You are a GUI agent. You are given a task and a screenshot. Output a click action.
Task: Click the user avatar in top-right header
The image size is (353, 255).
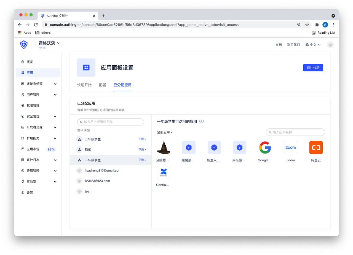(x=330, y=45)
